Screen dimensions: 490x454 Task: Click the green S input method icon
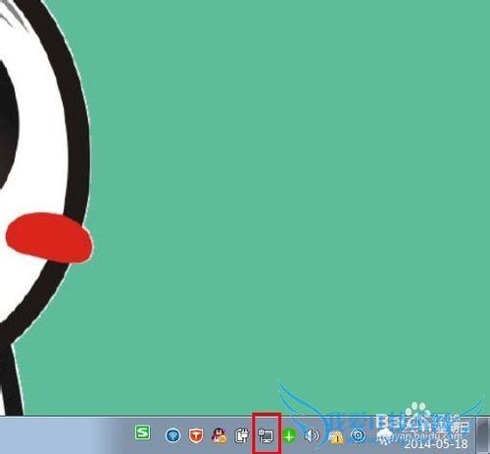click(142, 432)
